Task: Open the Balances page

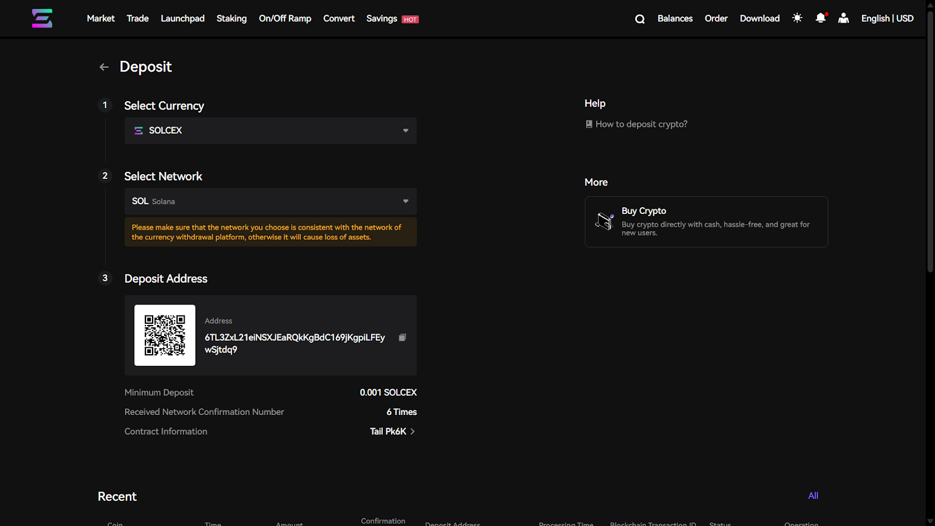Action: click(675, 19)
